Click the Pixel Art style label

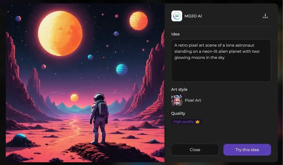pos(193,100)
